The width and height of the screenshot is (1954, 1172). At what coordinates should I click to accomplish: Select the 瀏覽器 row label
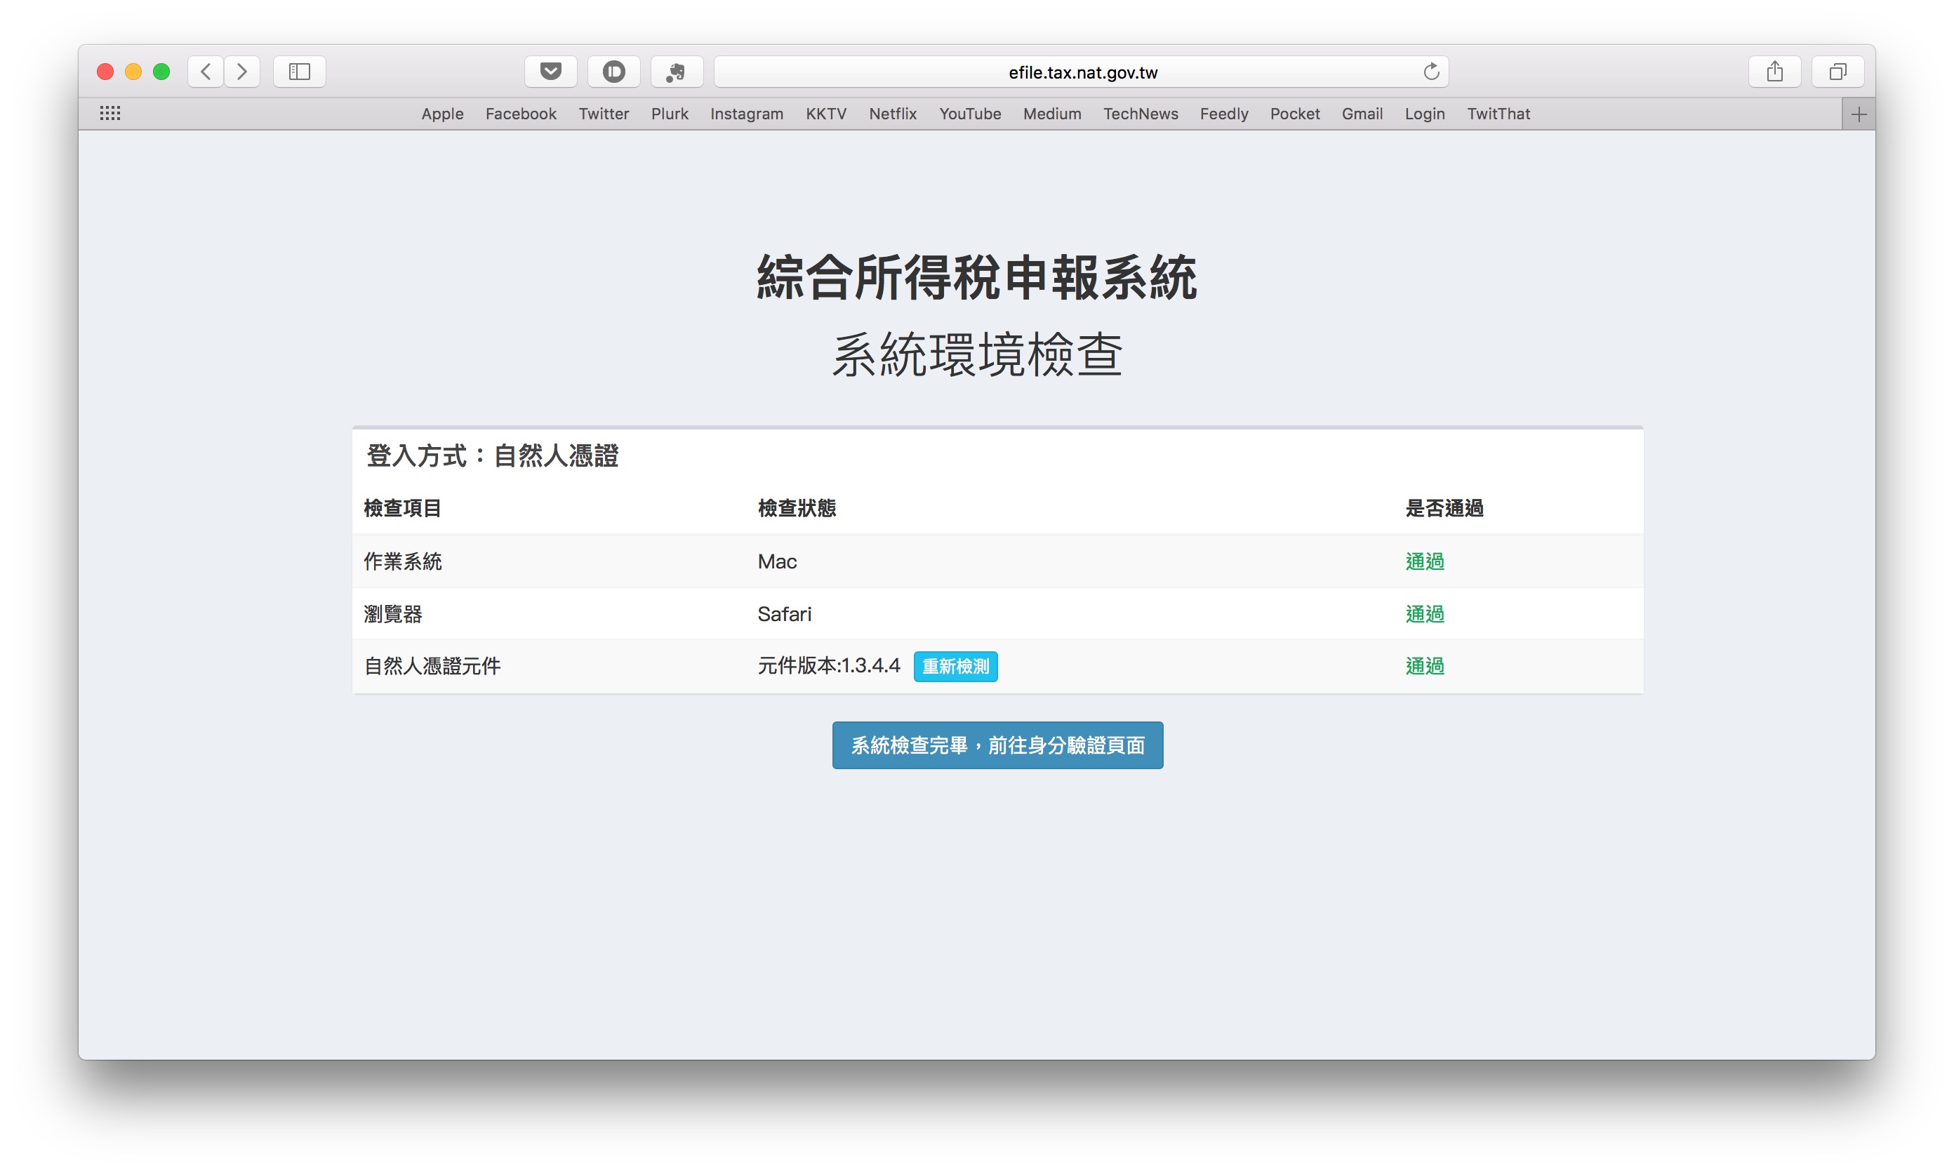point(392,613)
